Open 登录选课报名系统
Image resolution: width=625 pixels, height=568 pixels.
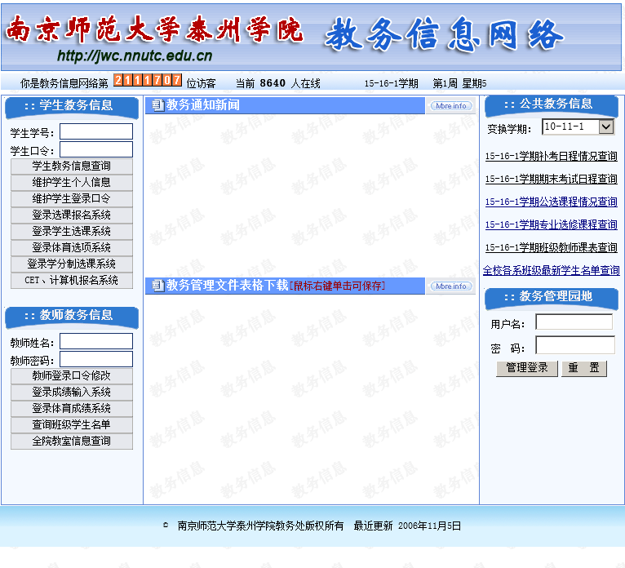(x=72, y=215)
